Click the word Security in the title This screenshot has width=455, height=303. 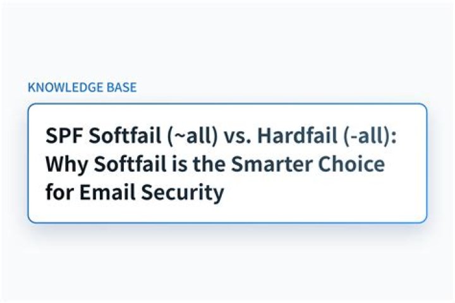click(x=183, y=193)
